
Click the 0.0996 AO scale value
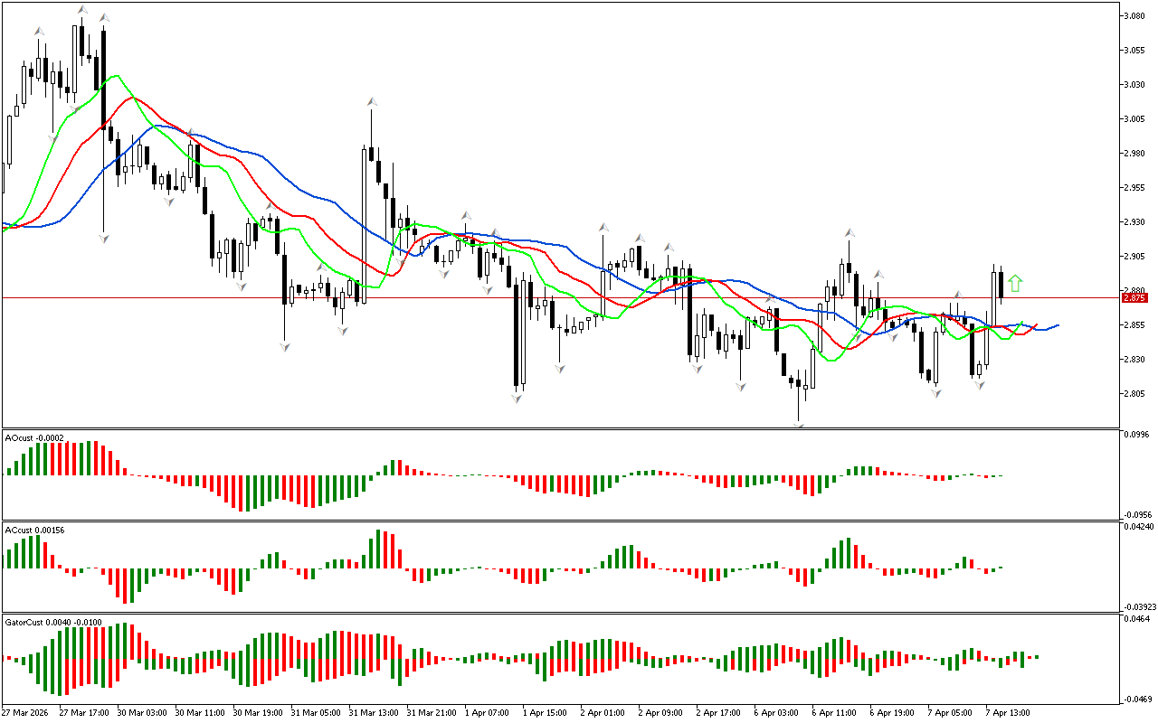tap(1135, 434)
